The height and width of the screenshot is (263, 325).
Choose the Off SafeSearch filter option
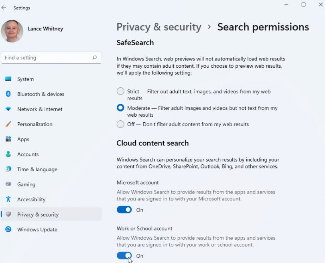(120, 124)
